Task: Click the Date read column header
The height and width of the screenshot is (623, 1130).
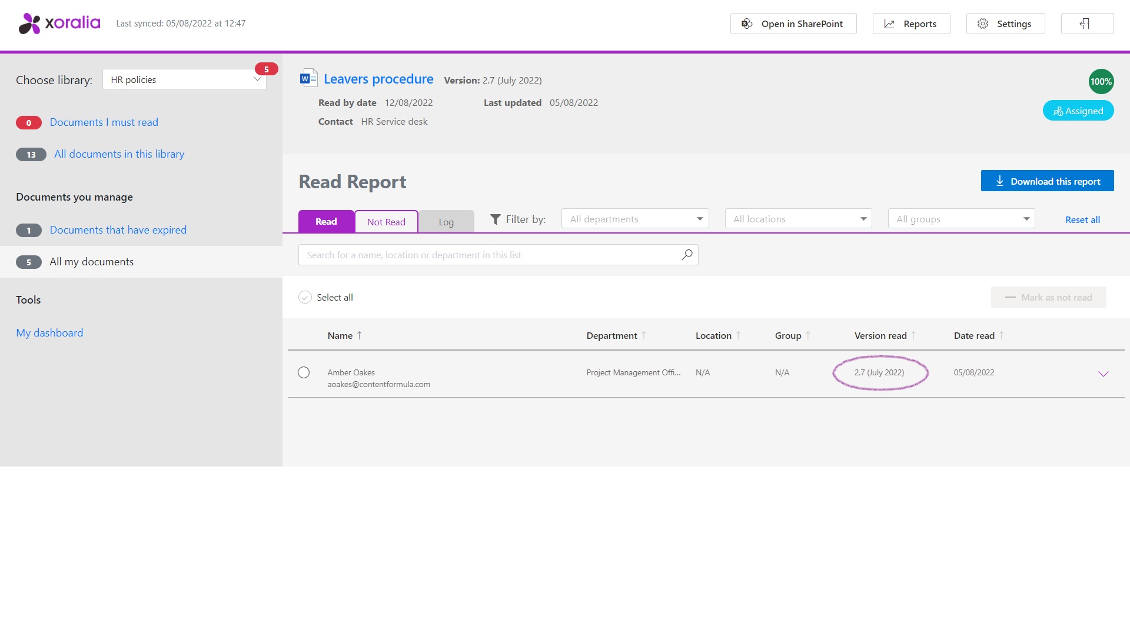Action: click(x=974, y=335)
